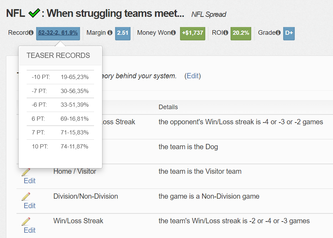Click Edit under Win/Loss Streak row
The image size is (333, 238).
29,230
